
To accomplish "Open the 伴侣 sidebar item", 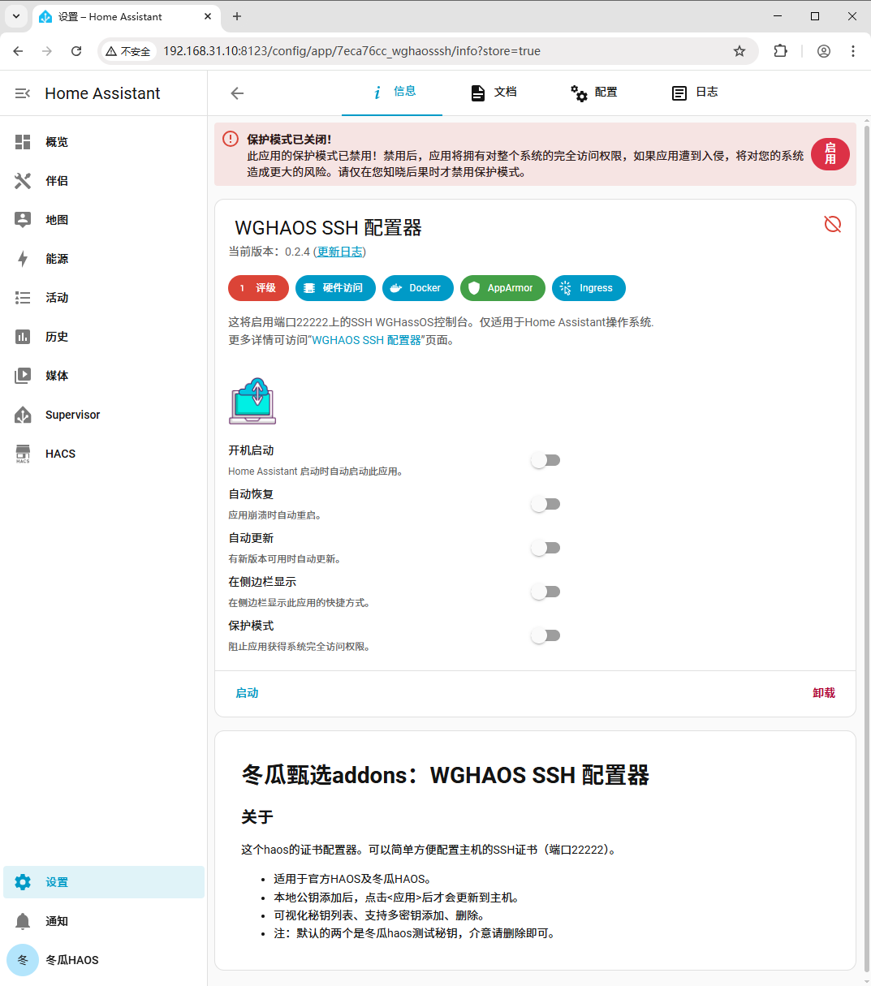I will pos(104,181).
